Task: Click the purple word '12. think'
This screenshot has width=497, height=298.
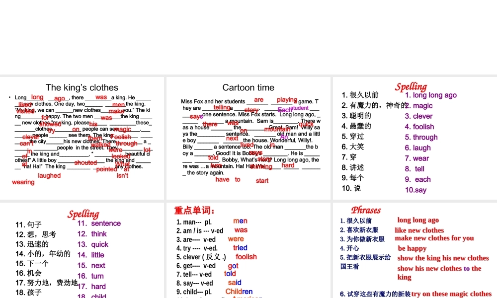Action: coord(92,234)
